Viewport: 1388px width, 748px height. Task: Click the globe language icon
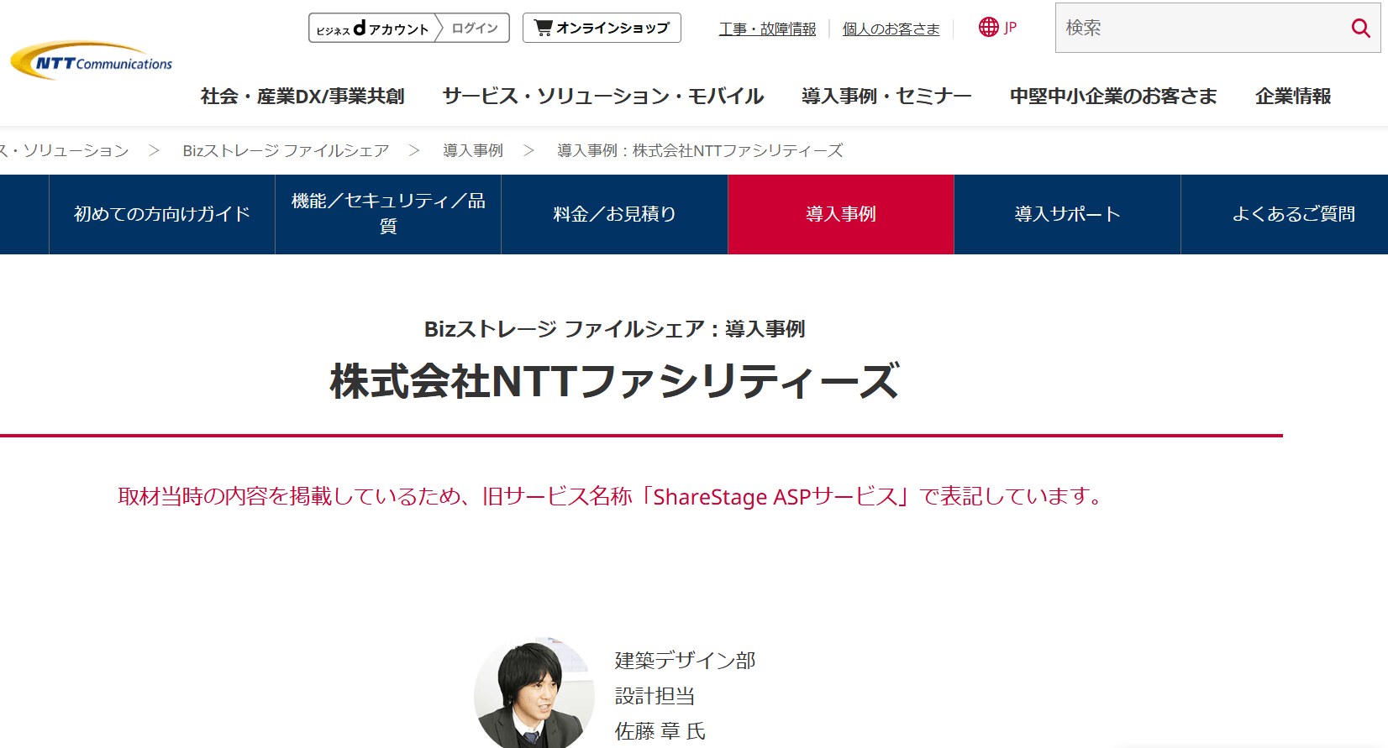[988, 27]
